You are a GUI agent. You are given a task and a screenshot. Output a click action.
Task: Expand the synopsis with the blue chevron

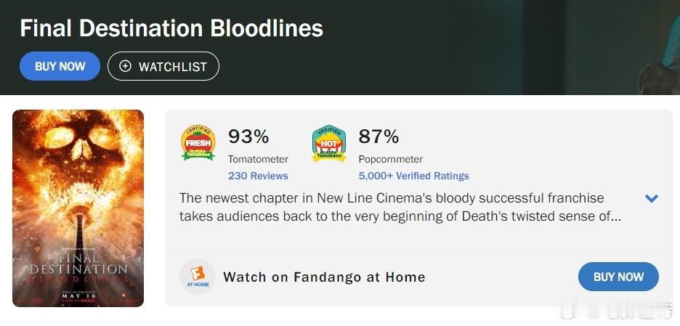click(652, 198)
